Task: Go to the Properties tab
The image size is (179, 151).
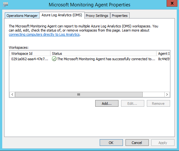Action: pyautogui.click(x=120, y=16)
